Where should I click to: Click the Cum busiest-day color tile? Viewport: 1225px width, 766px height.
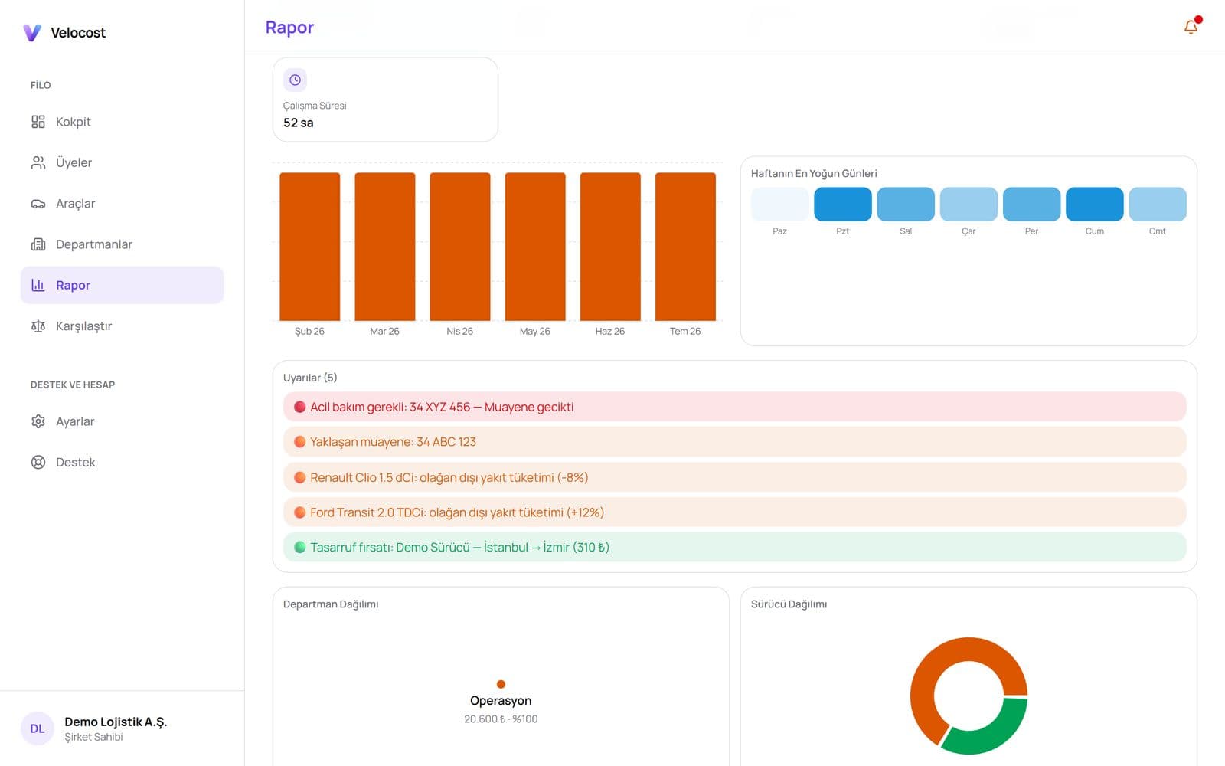pyautogui.click(x=1094, y=205)
